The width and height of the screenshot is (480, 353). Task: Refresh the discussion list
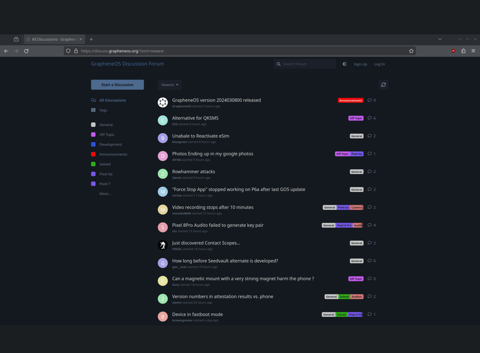pyautogui.click(x=383, y=85)
